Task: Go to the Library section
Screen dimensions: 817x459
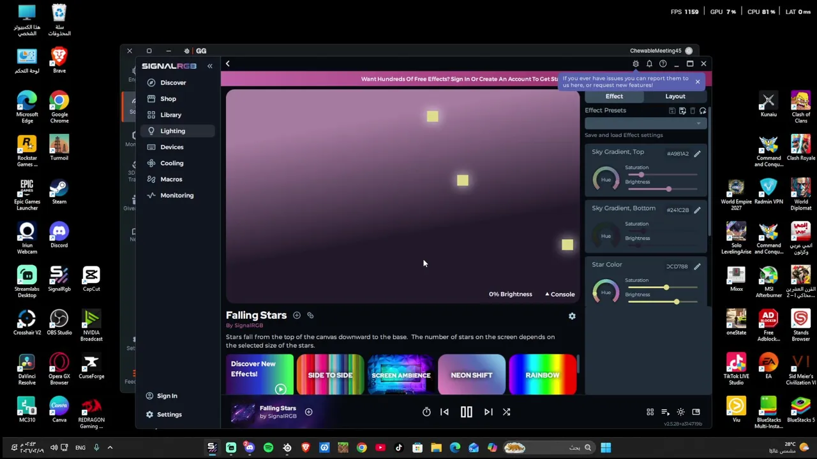Action: 170,115
